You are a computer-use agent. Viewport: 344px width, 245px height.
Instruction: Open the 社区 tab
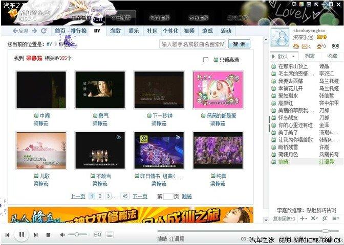pos(152,31)
